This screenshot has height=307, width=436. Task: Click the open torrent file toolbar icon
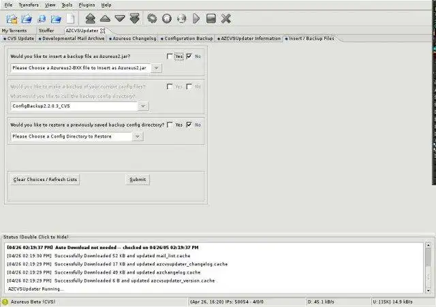tap(12, 18)
